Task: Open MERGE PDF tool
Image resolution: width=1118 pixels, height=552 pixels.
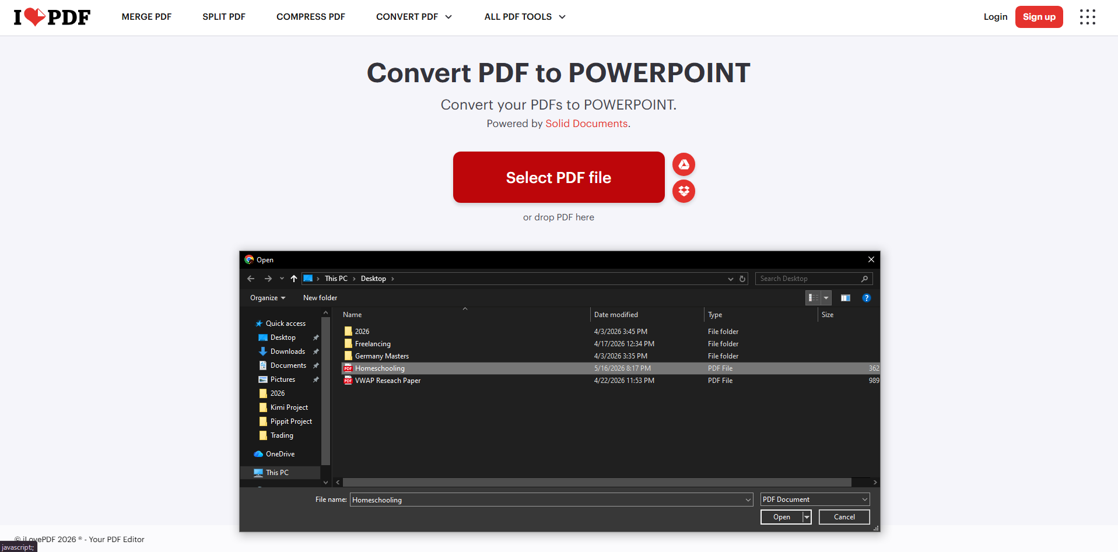Action: pos(146,17)
